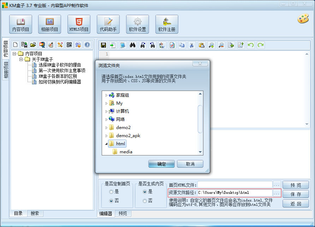The image size is (315, 227).
Task: Click the import-and-save project icon
Action: tap(24, 45)
